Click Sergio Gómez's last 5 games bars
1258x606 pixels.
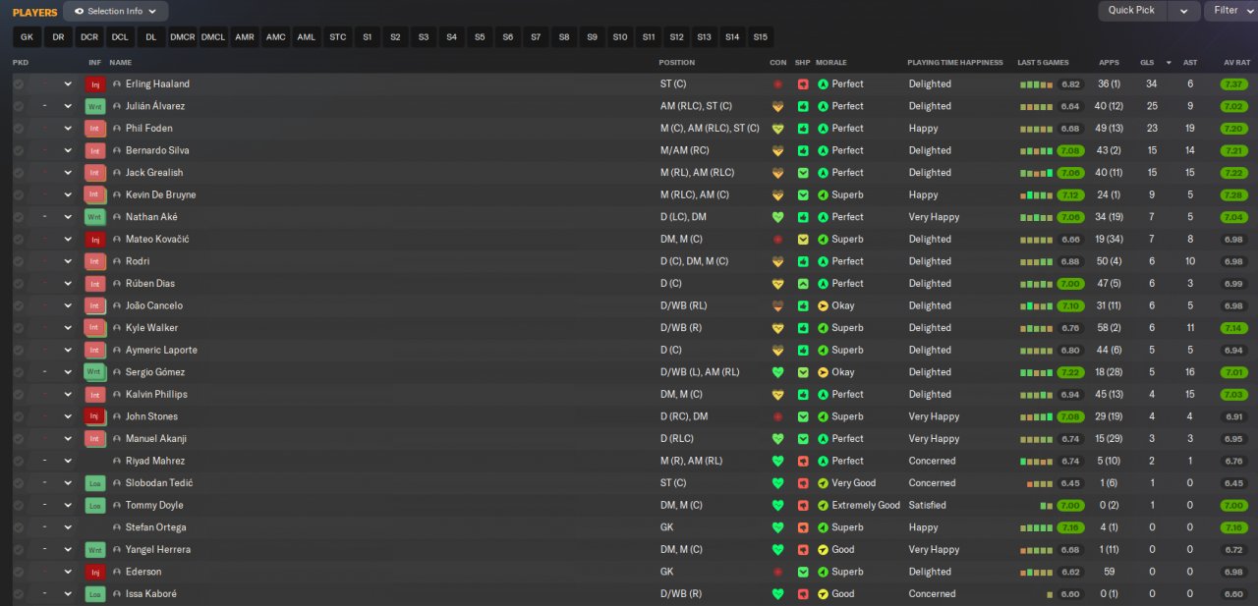[x=1036, y=372]
